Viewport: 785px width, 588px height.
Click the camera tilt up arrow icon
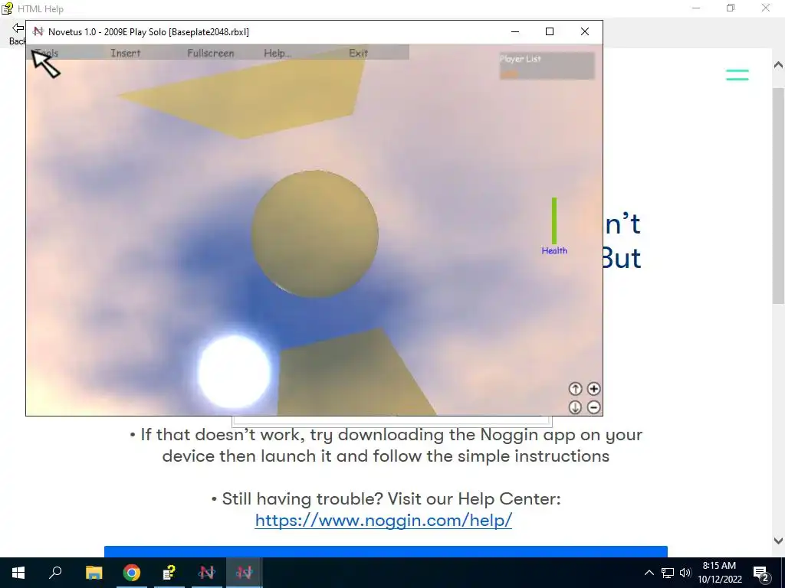point(575,388)
